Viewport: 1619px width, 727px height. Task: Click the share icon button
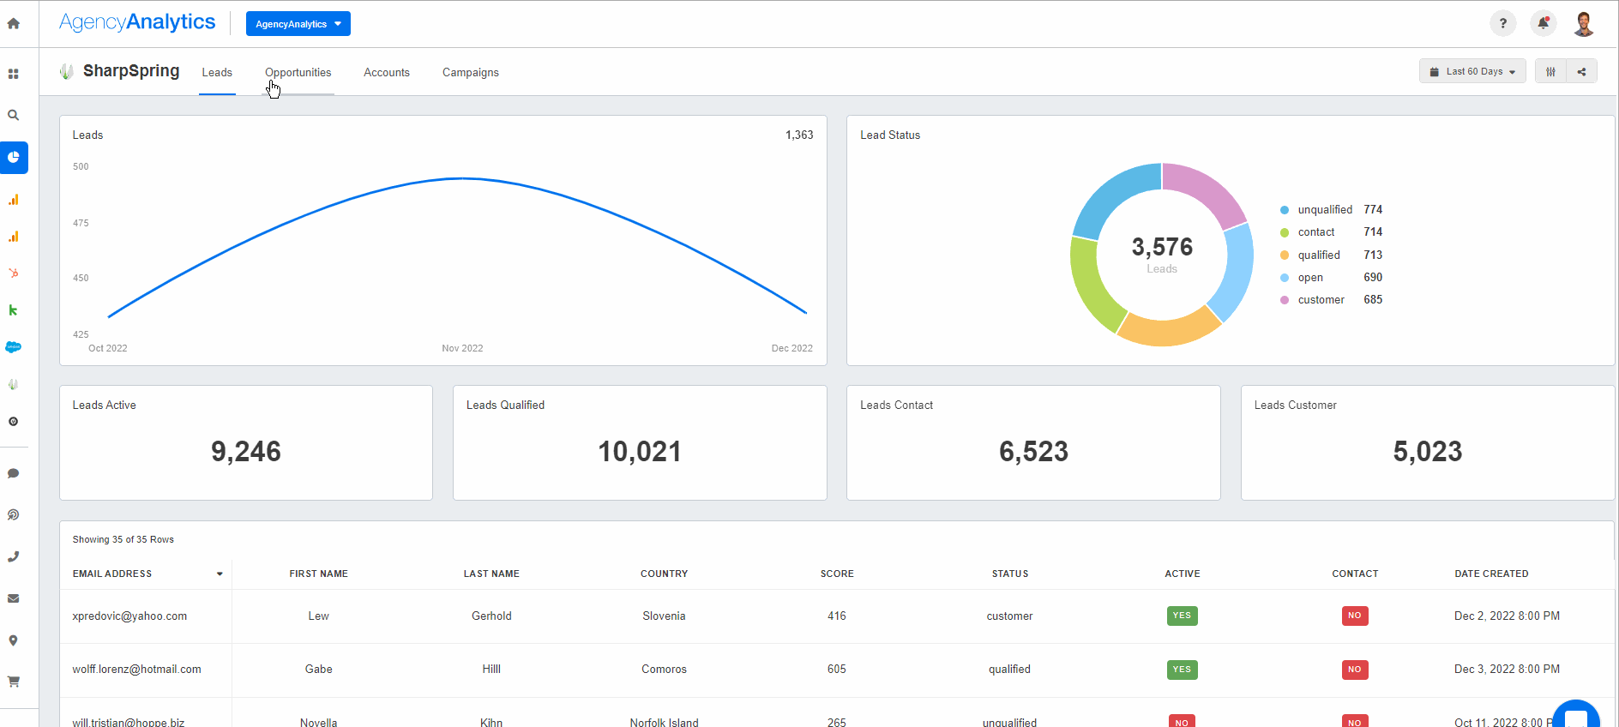coord(1581,72)
